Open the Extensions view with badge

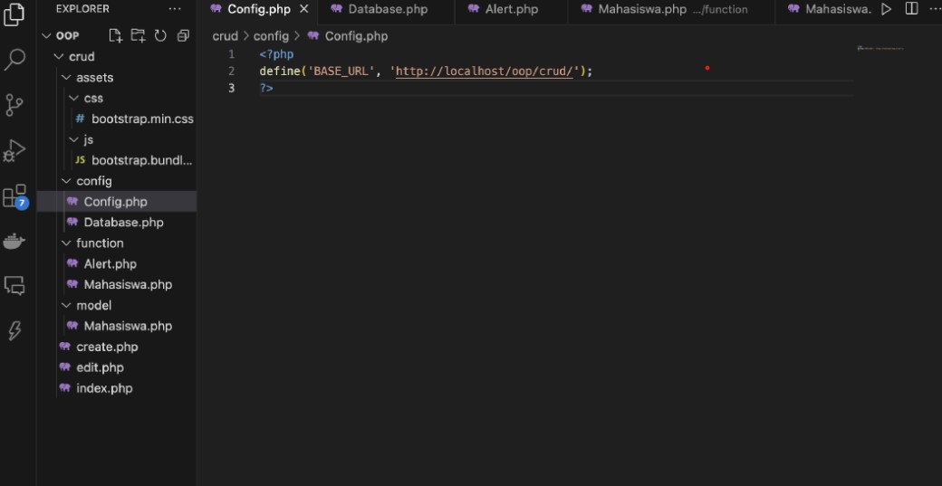click(14, 196)
